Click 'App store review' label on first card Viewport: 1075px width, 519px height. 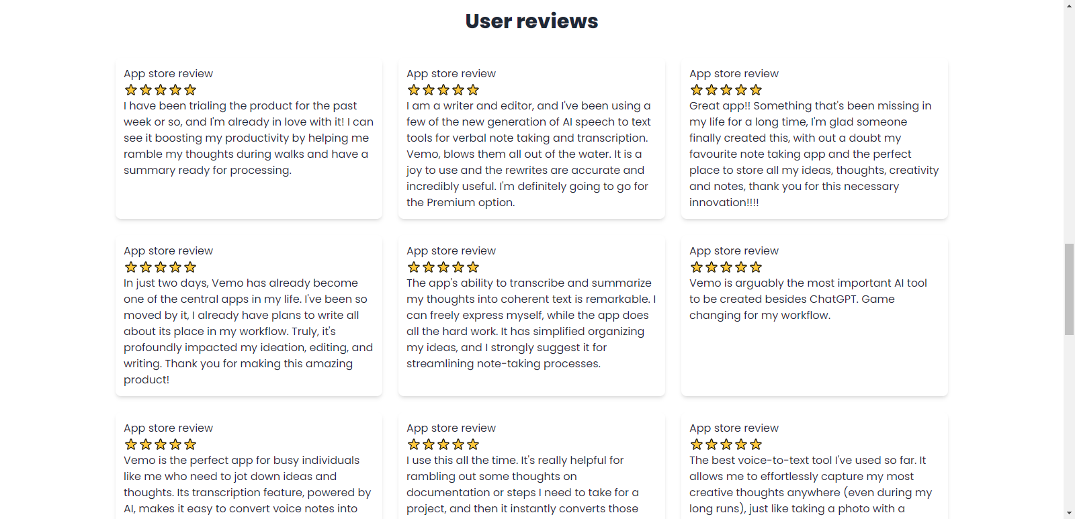tap(168, 73)
